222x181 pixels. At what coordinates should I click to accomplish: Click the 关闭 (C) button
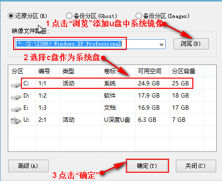click(196, 166)
